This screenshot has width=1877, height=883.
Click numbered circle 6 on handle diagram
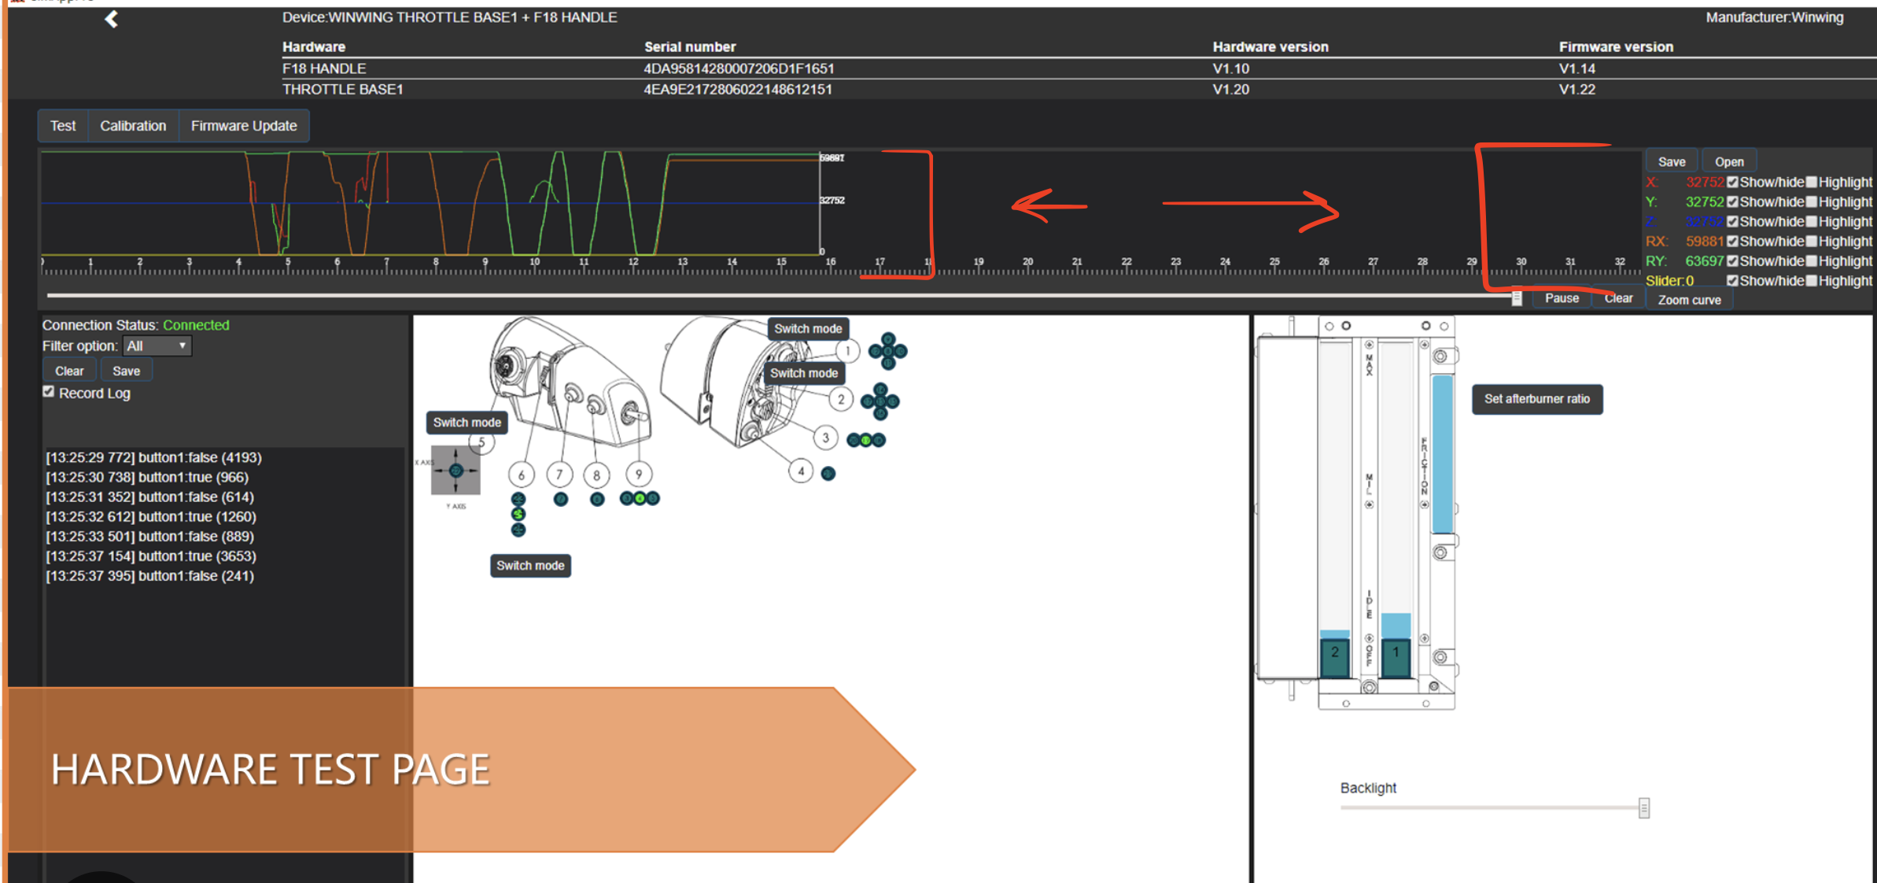(521, 475)
